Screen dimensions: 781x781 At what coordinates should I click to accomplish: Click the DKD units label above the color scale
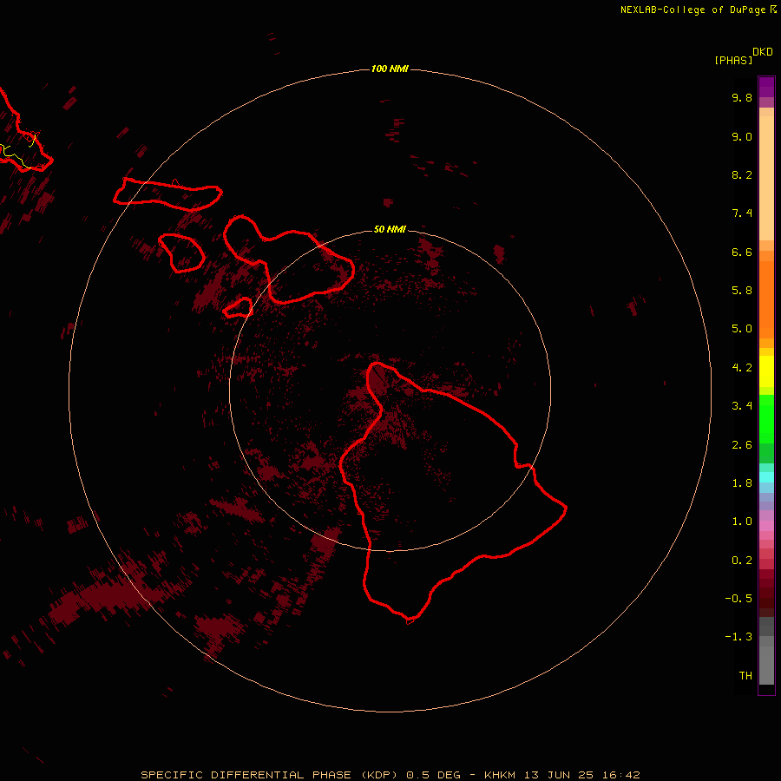coord(763,52)
